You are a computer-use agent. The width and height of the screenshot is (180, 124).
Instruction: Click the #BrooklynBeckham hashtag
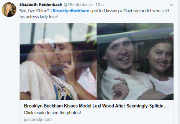pos(70,11)
